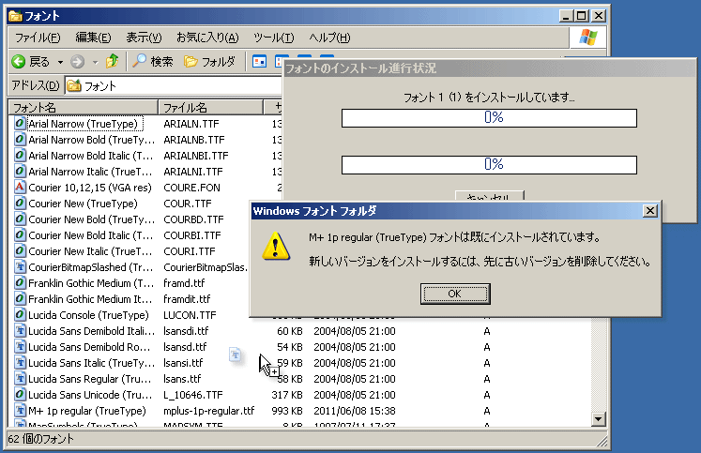Click the status bar text 62 個のフォント
Viewport: 701px width, 453px height.
40,439
